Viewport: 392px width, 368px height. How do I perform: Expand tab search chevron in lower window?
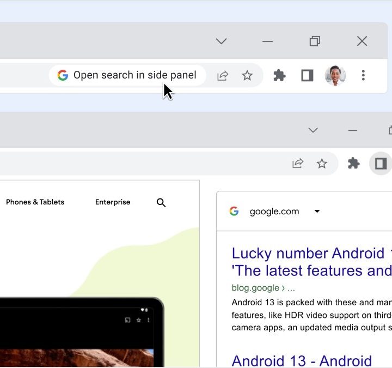313,130
